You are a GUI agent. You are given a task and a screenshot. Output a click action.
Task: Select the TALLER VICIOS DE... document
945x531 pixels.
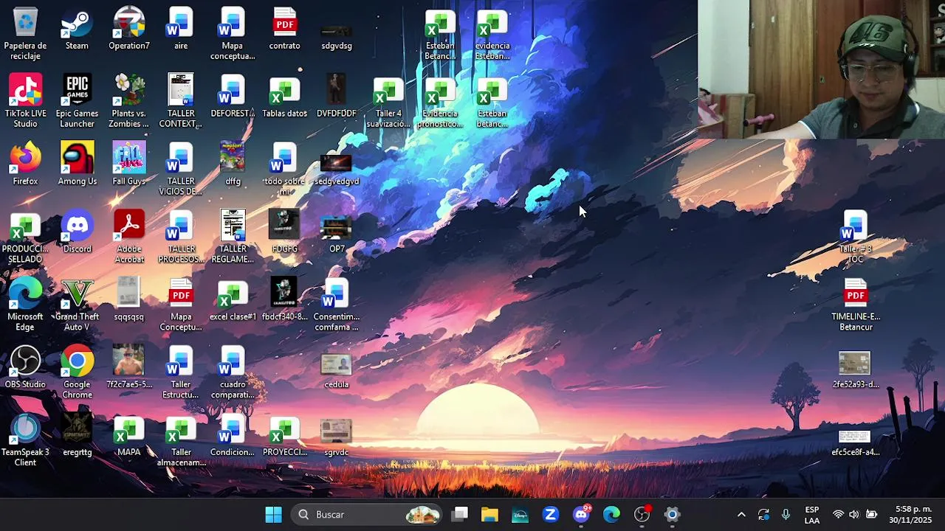[181, 169]
